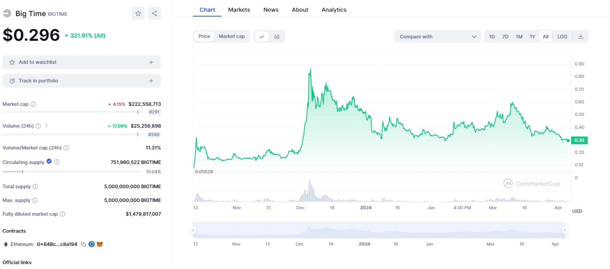This screenshot has height=269, width=610.
Task: Click the right handle of range slider
Action: tap(565, 231)
